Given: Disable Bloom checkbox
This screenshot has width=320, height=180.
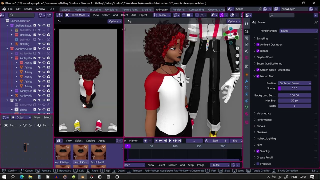Looking at the screenshot, I should pyautogui.click(x=258, y=51).
